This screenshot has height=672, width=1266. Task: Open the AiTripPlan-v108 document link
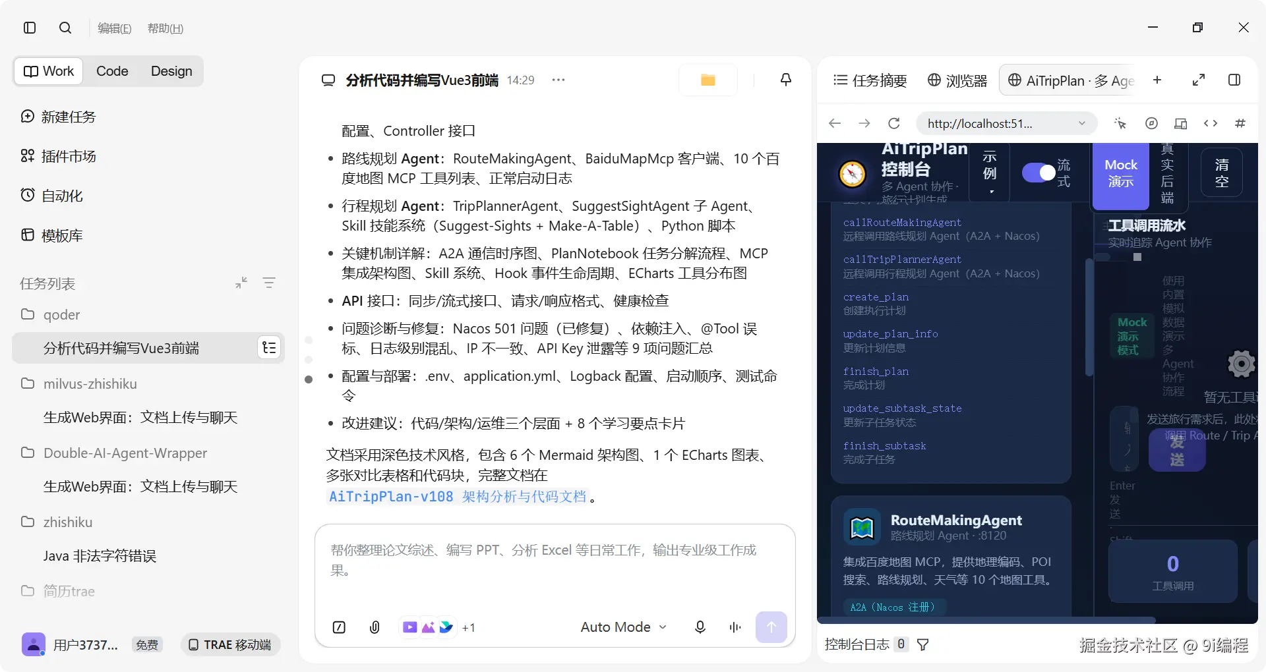click(458, 497)
